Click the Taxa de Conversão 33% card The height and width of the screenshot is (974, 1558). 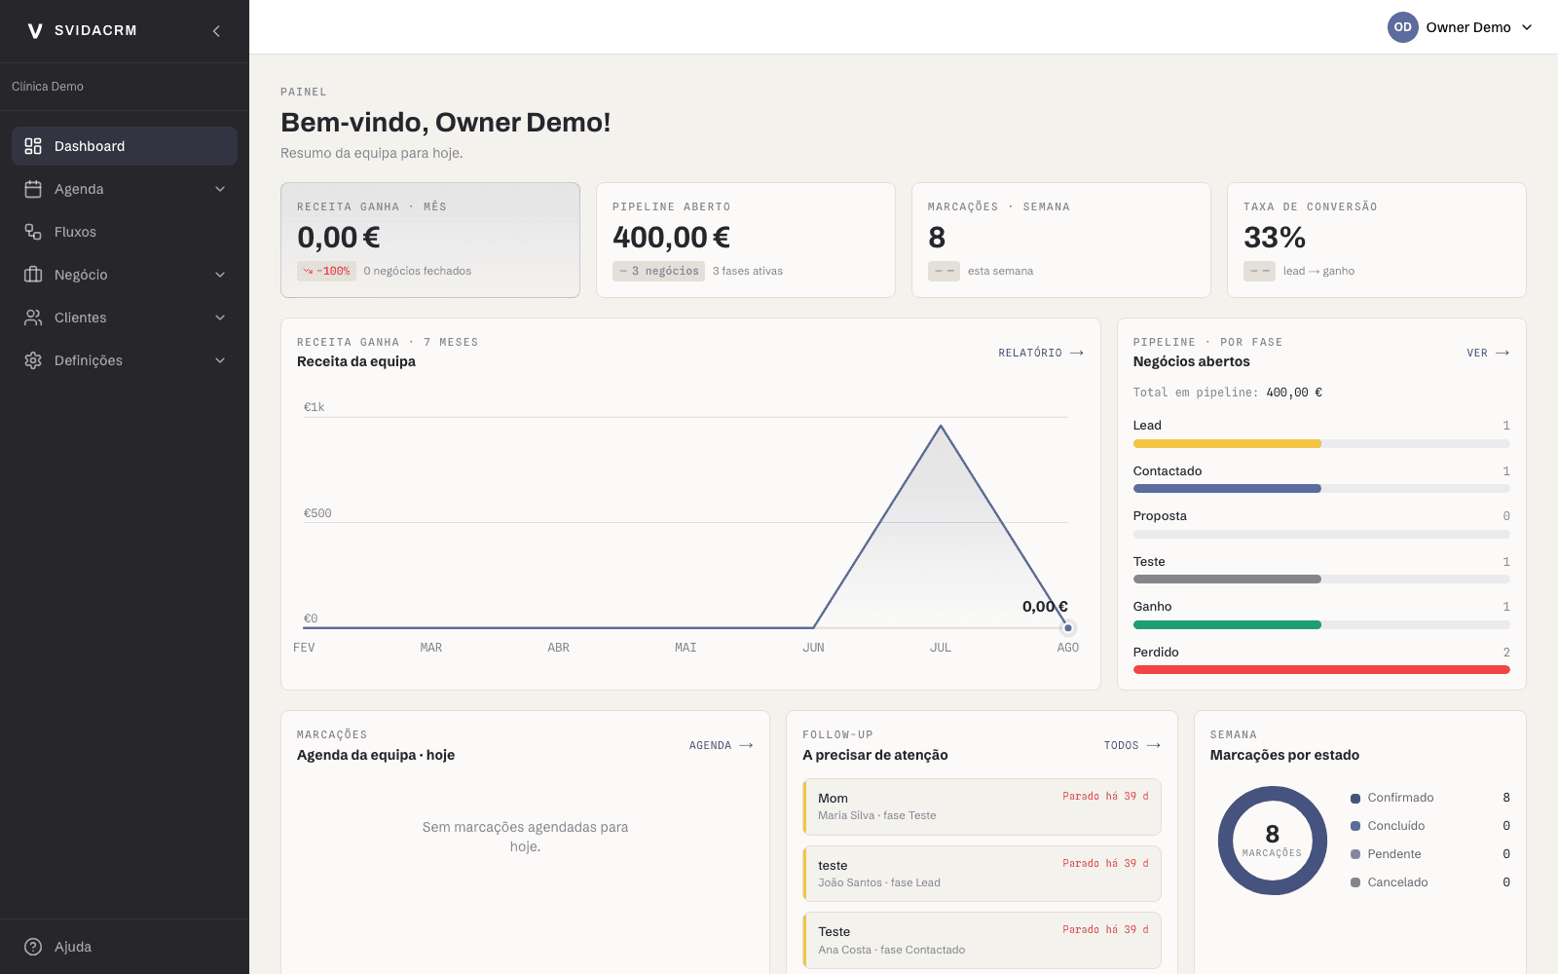coord(1377,240)
